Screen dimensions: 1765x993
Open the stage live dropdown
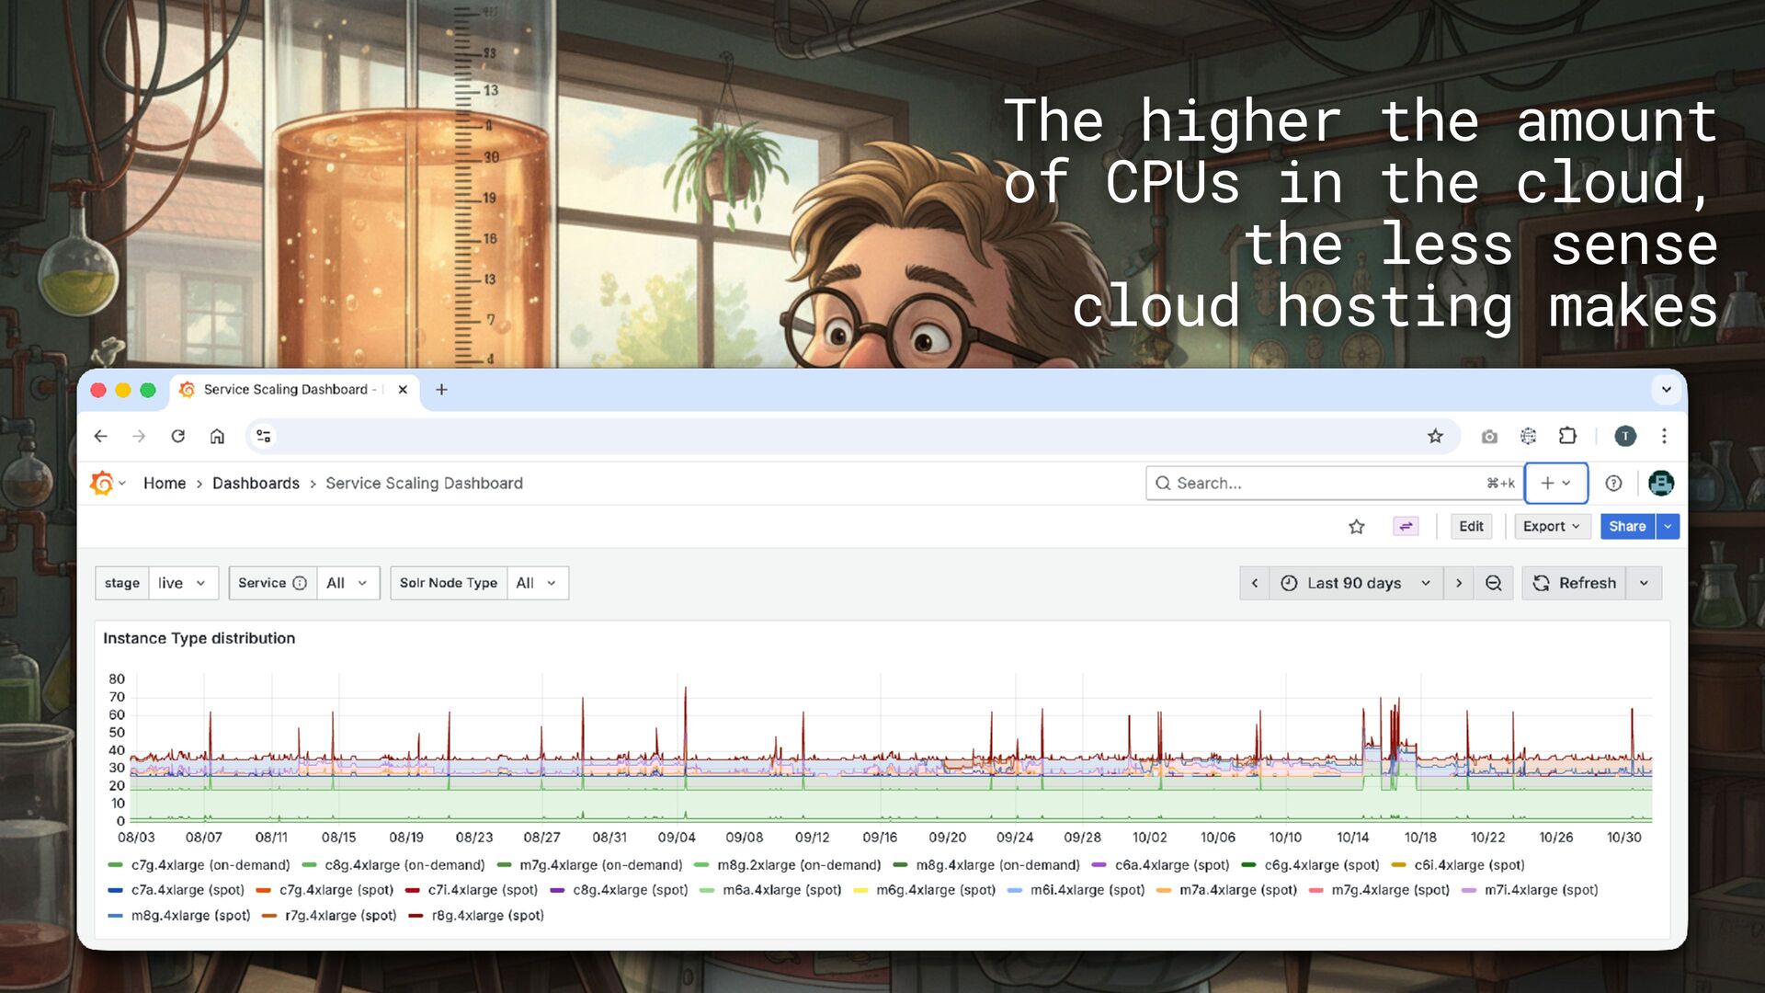tap(181, 583)
